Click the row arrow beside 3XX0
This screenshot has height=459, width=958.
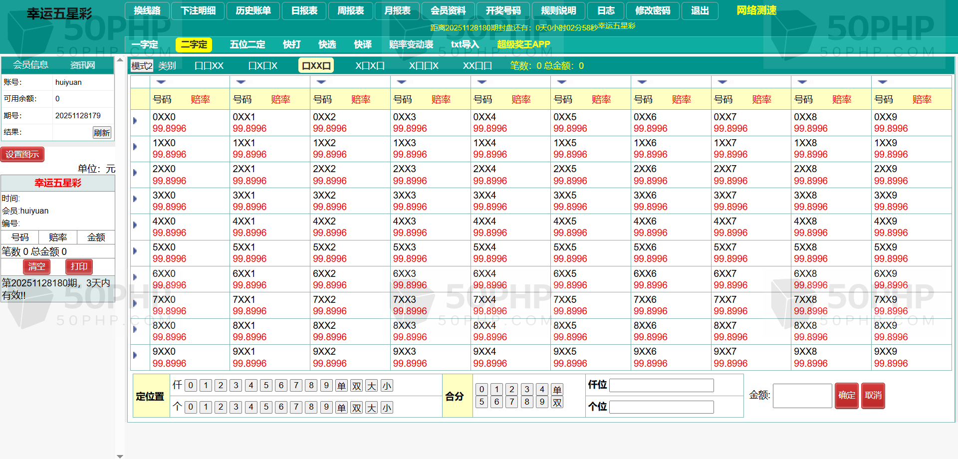click(x=135, y=199)
